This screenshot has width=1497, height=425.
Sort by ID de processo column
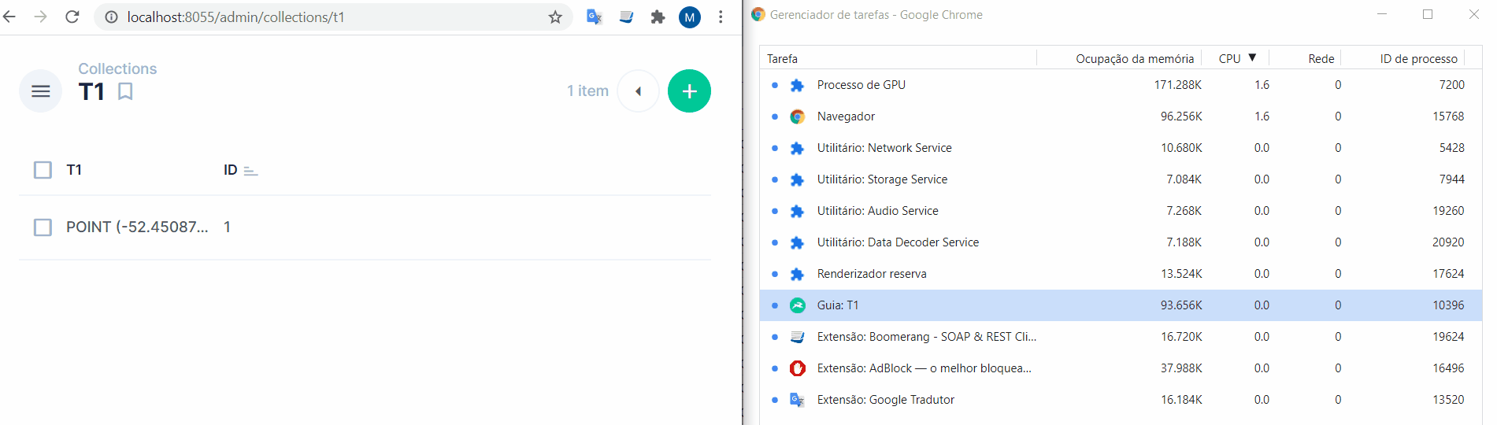pos(1419,58)
